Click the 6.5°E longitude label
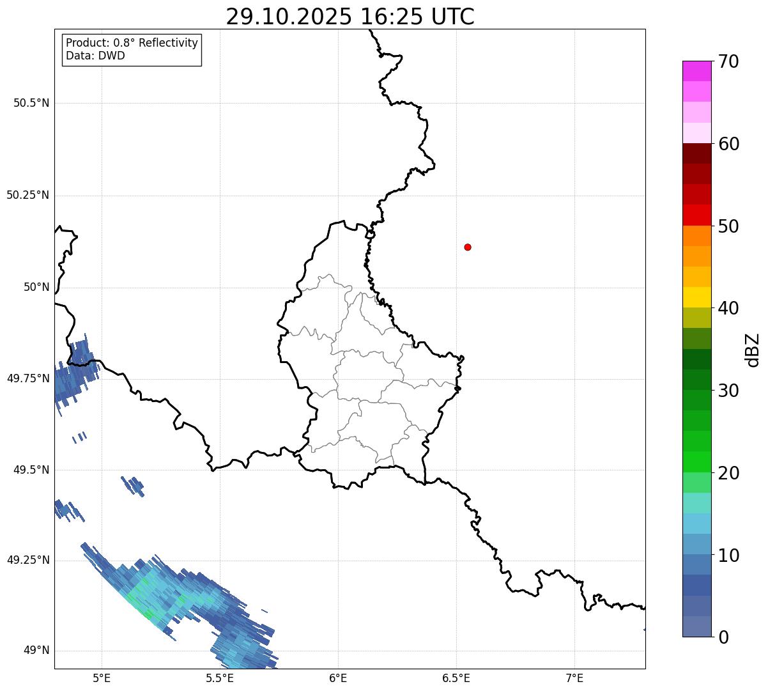Screen dimensions: 768x691 coord(456,678)
